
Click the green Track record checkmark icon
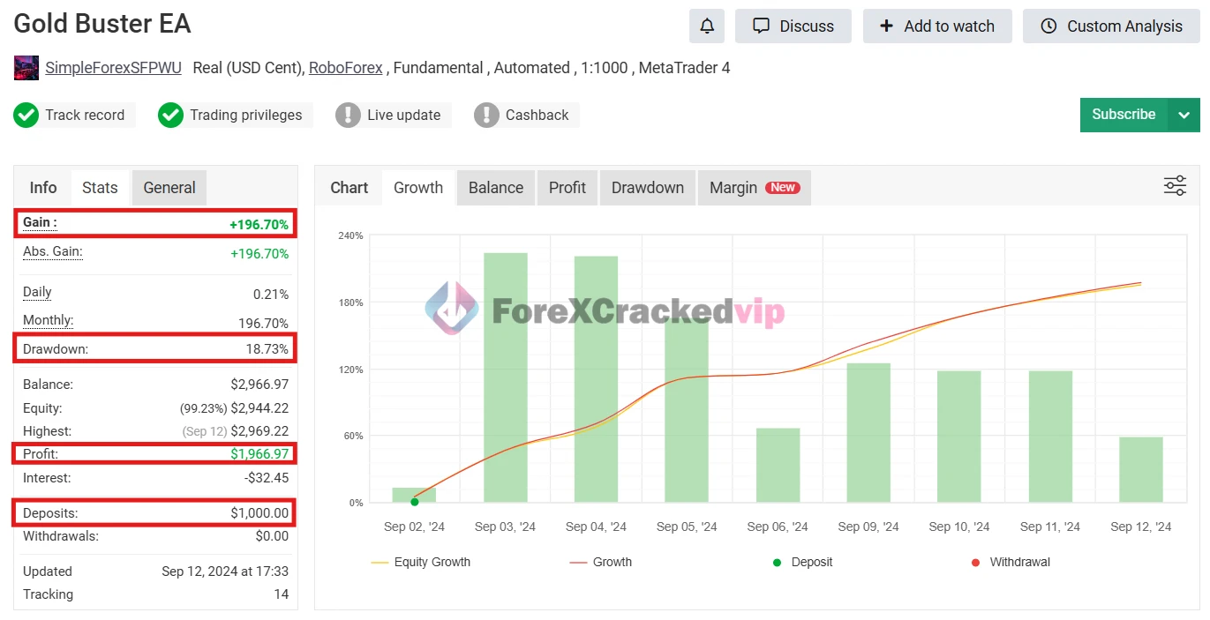[x=26, y=115]
